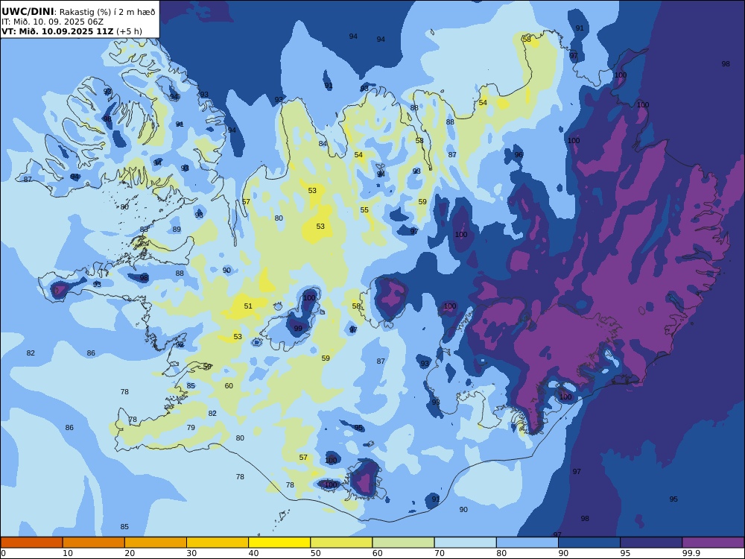The height and width of the screenshot is (559, 745).
Task: Click the 40–50 bright yellow legend swatch
Action: (279, 543)
